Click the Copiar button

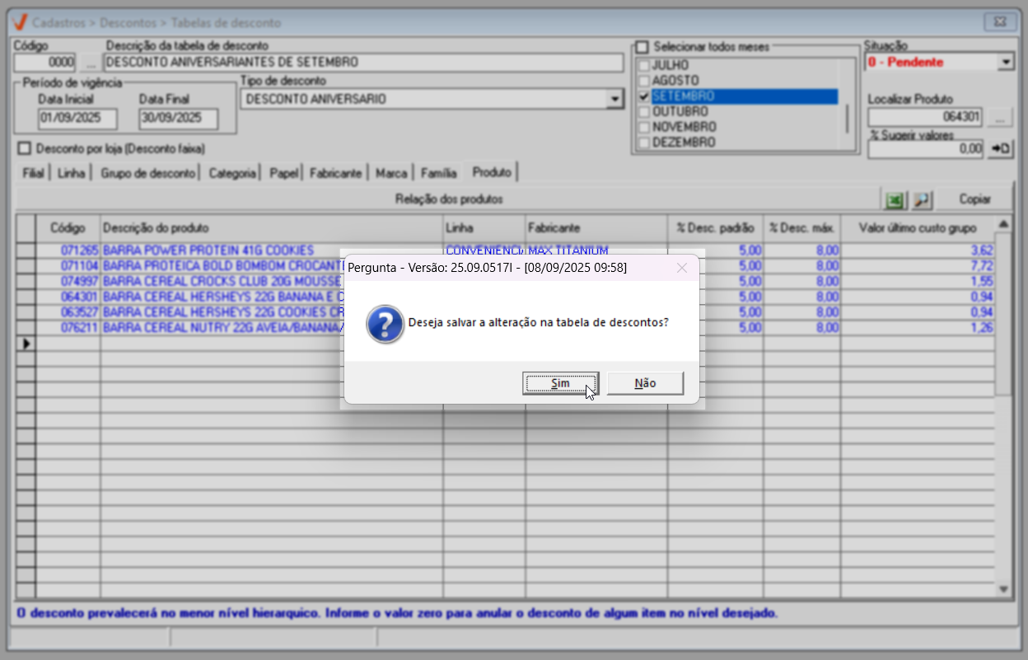click(974, 199)
